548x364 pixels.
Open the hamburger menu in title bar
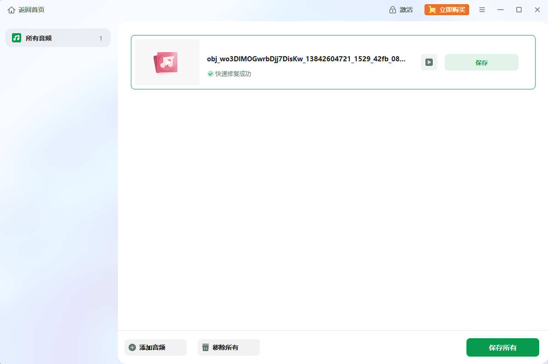pyautogui.click(x=482, y=10)
